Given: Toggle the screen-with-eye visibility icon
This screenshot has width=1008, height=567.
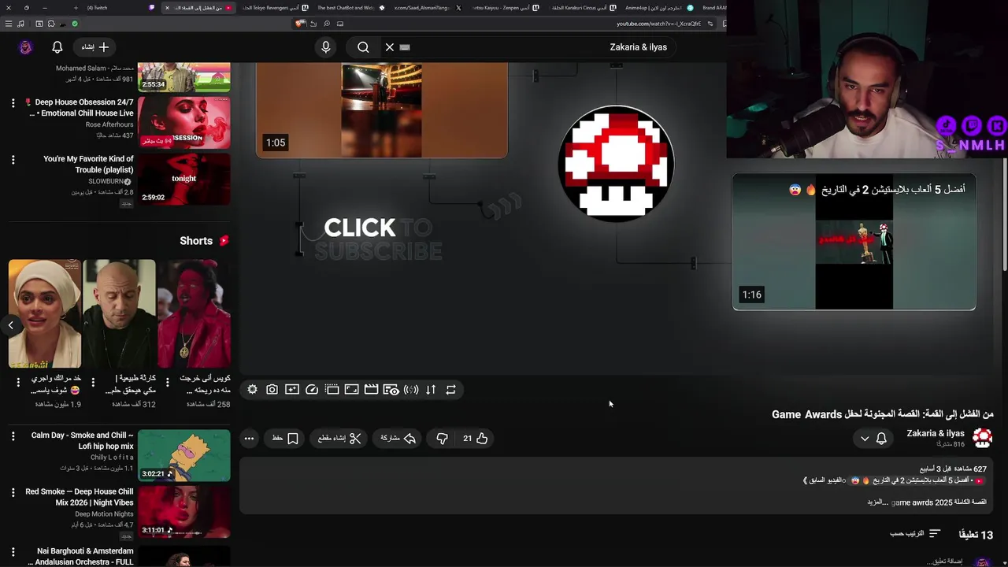Looking at the screenshot, I should 391,390.
